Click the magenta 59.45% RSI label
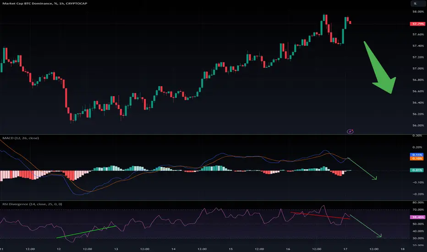Screen dimensions: 427x252 tap(418, 217)
